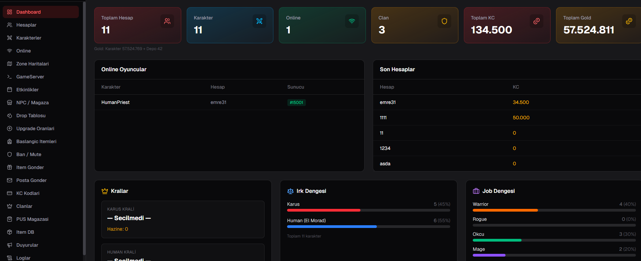Click the 34.500 KC value for emre31
This screenshot has width=641, height=261.
point(521,102)
